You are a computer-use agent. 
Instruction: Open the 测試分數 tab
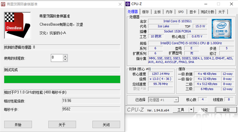click(207, 12)
